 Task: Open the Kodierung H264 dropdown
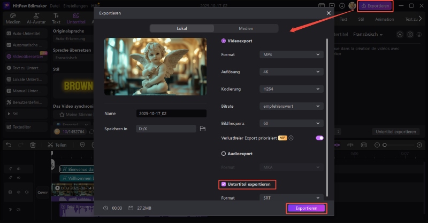[292, 89]
